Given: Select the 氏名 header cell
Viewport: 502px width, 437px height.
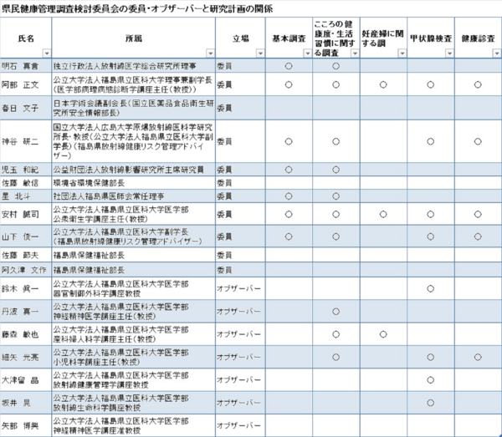Looking at the screenshot, I should 26,38.
